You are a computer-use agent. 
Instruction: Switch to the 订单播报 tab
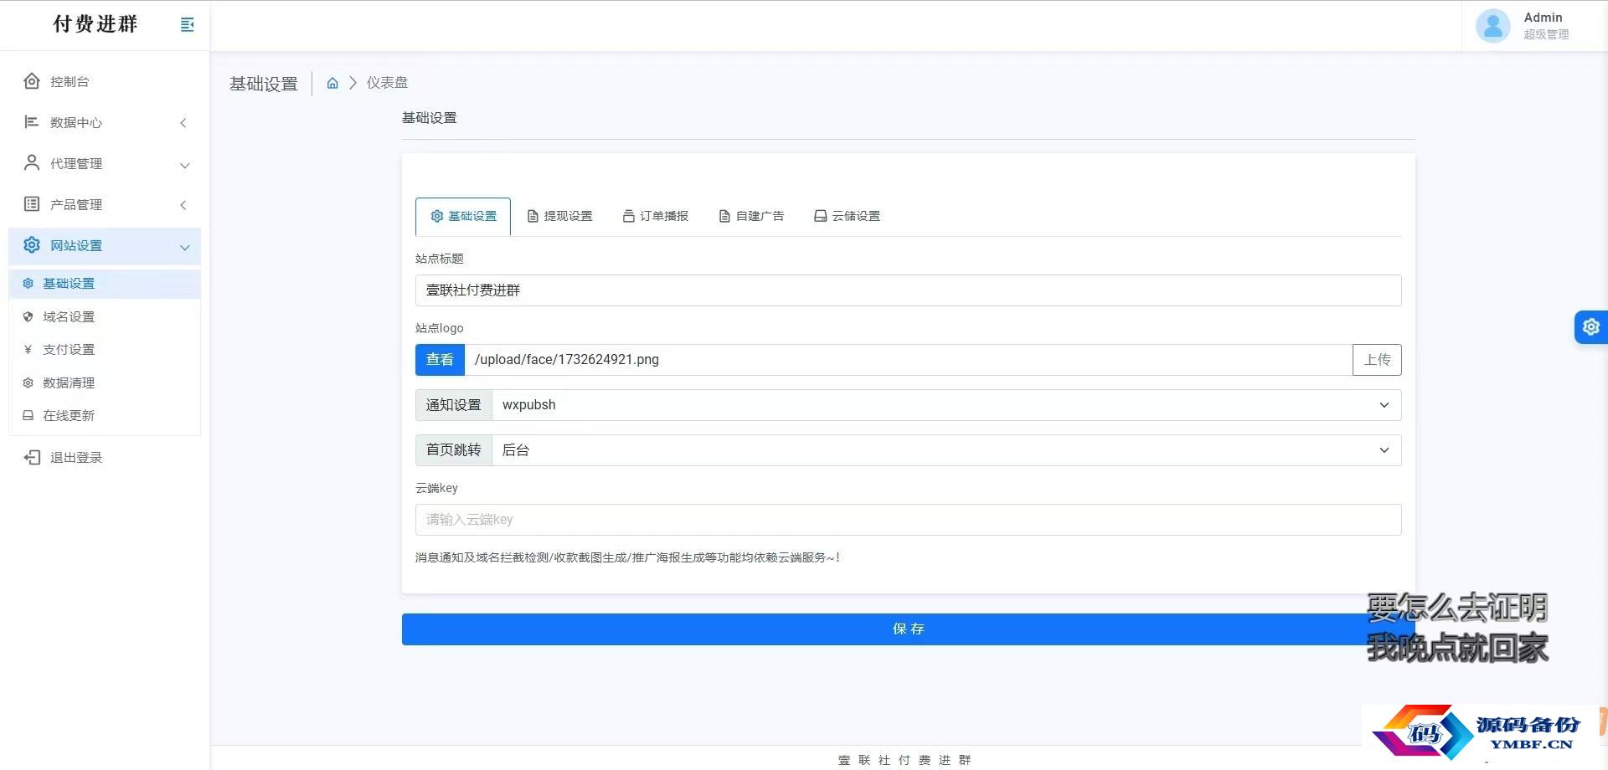(656, 216)
